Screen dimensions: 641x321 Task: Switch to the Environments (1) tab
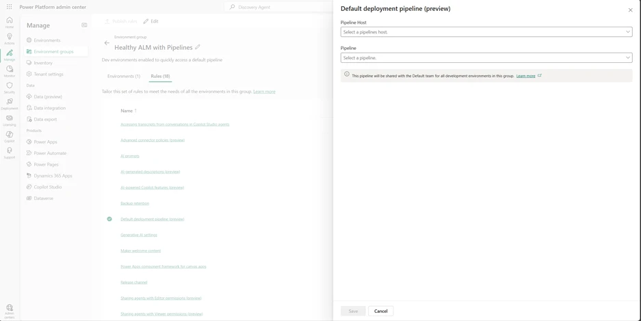[x=124, y=76]
